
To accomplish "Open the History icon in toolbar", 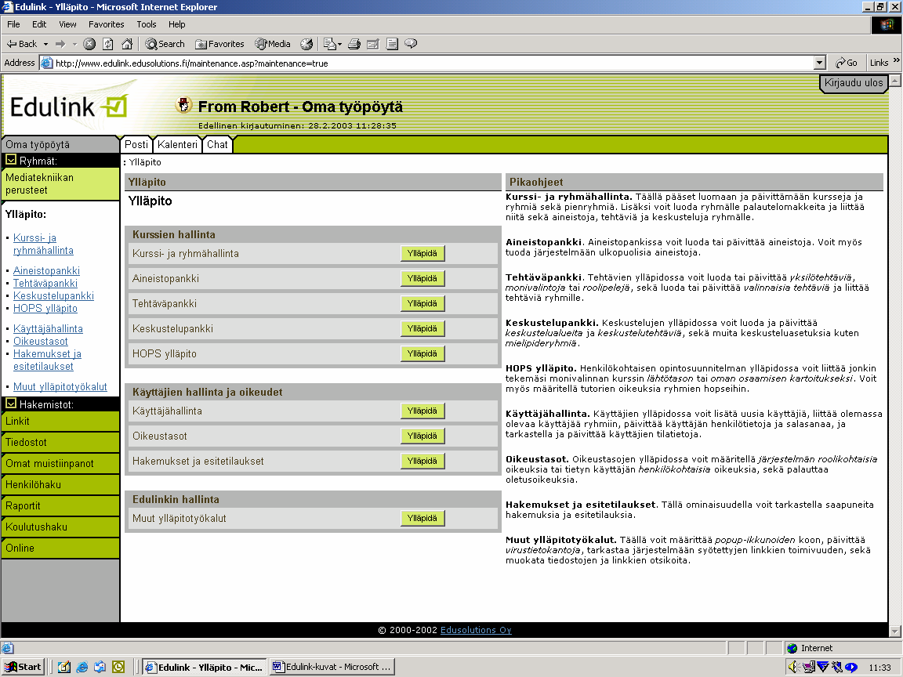I will [x=307, y=44].
